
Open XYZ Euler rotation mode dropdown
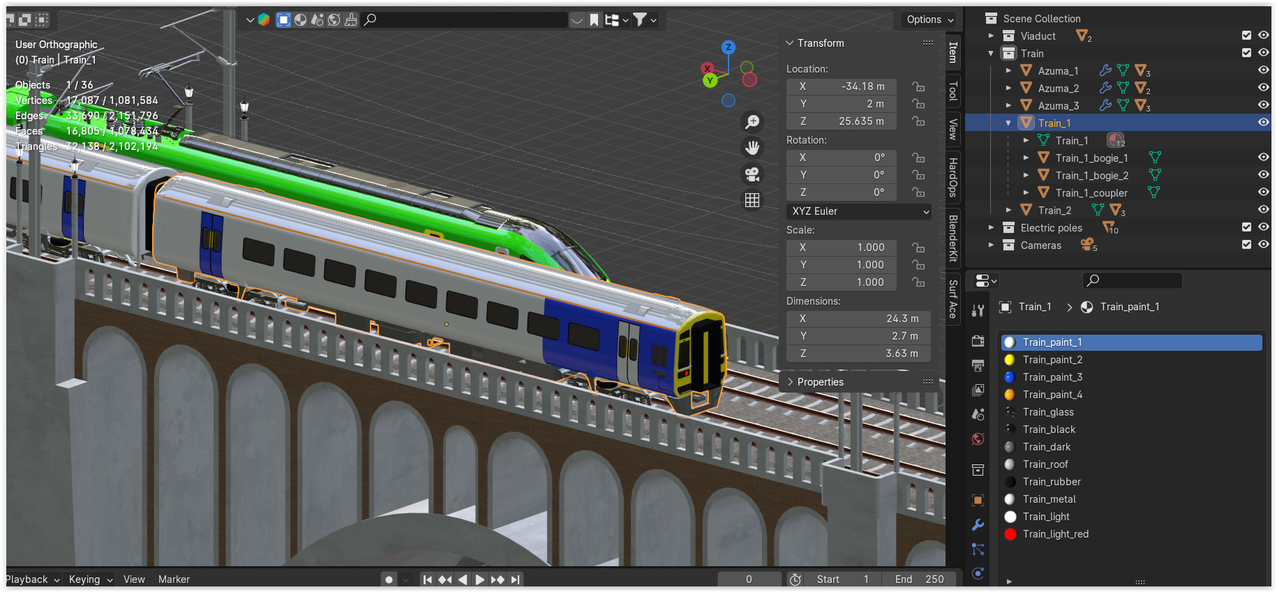pos(858,211)
